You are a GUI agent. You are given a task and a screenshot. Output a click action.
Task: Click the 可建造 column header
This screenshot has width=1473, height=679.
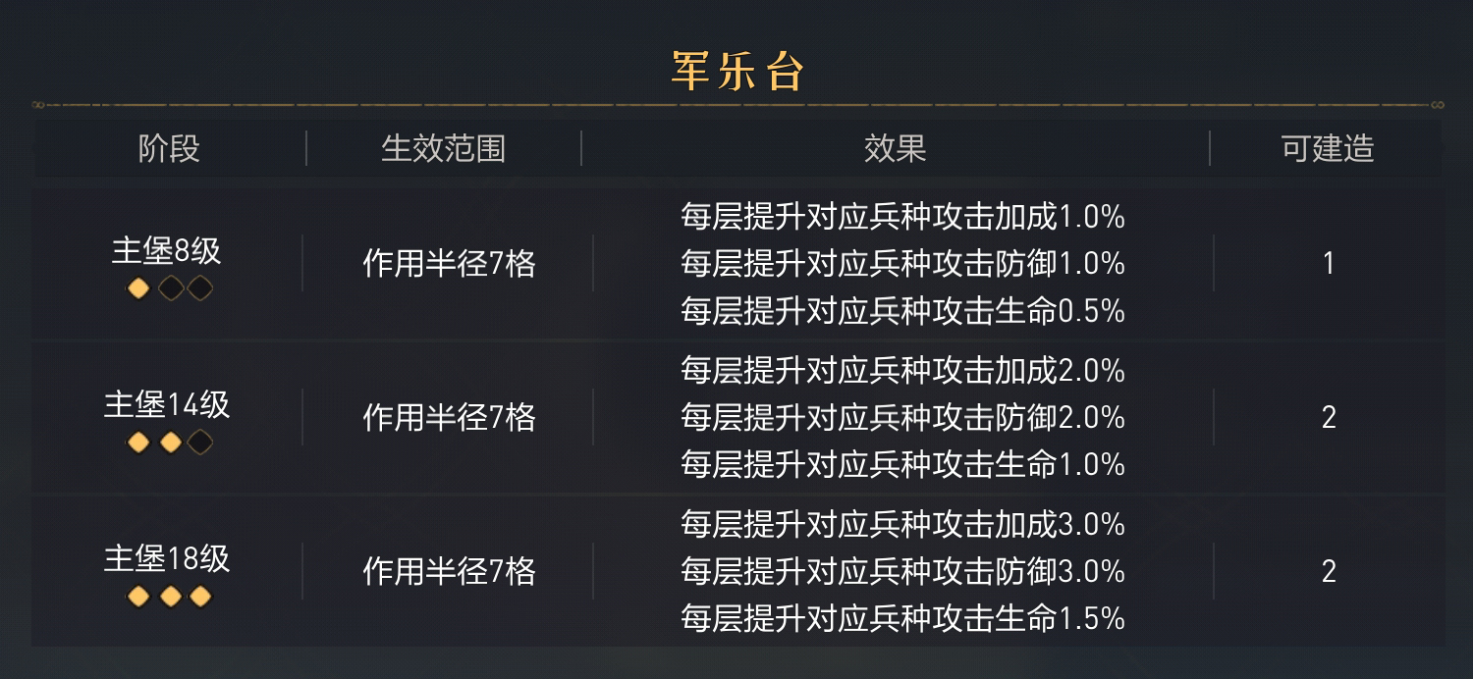tap(1328, 149)
